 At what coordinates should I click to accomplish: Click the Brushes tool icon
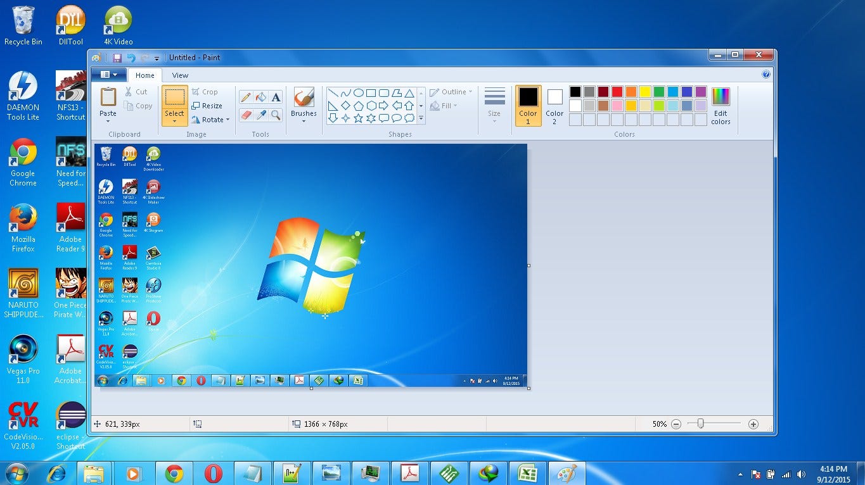click(x=304, y=98)
